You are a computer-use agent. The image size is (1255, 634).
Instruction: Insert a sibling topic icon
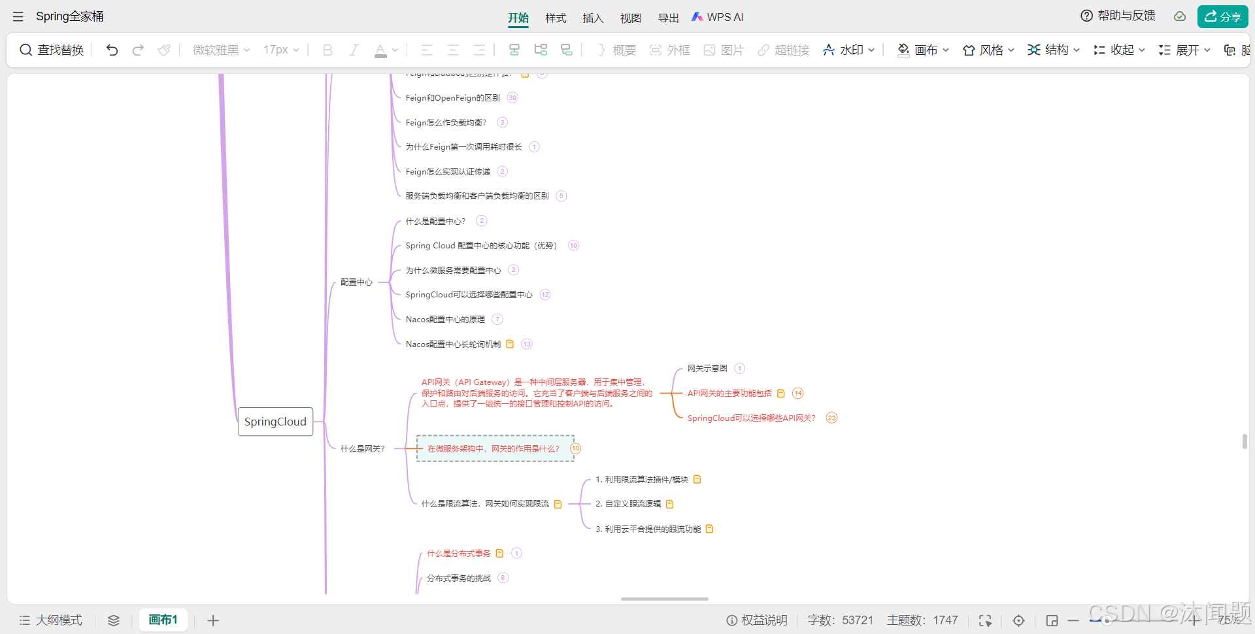pyautogui.click(x=541, y=50)
